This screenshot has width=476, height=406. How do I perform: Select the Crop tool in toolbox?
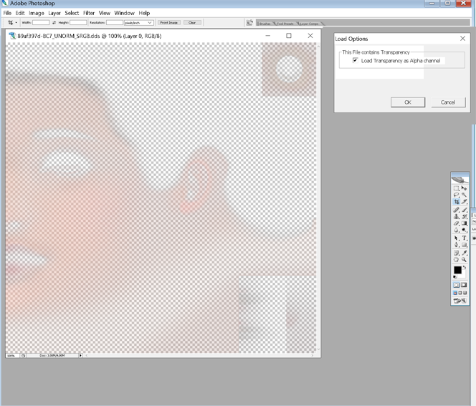456,202
